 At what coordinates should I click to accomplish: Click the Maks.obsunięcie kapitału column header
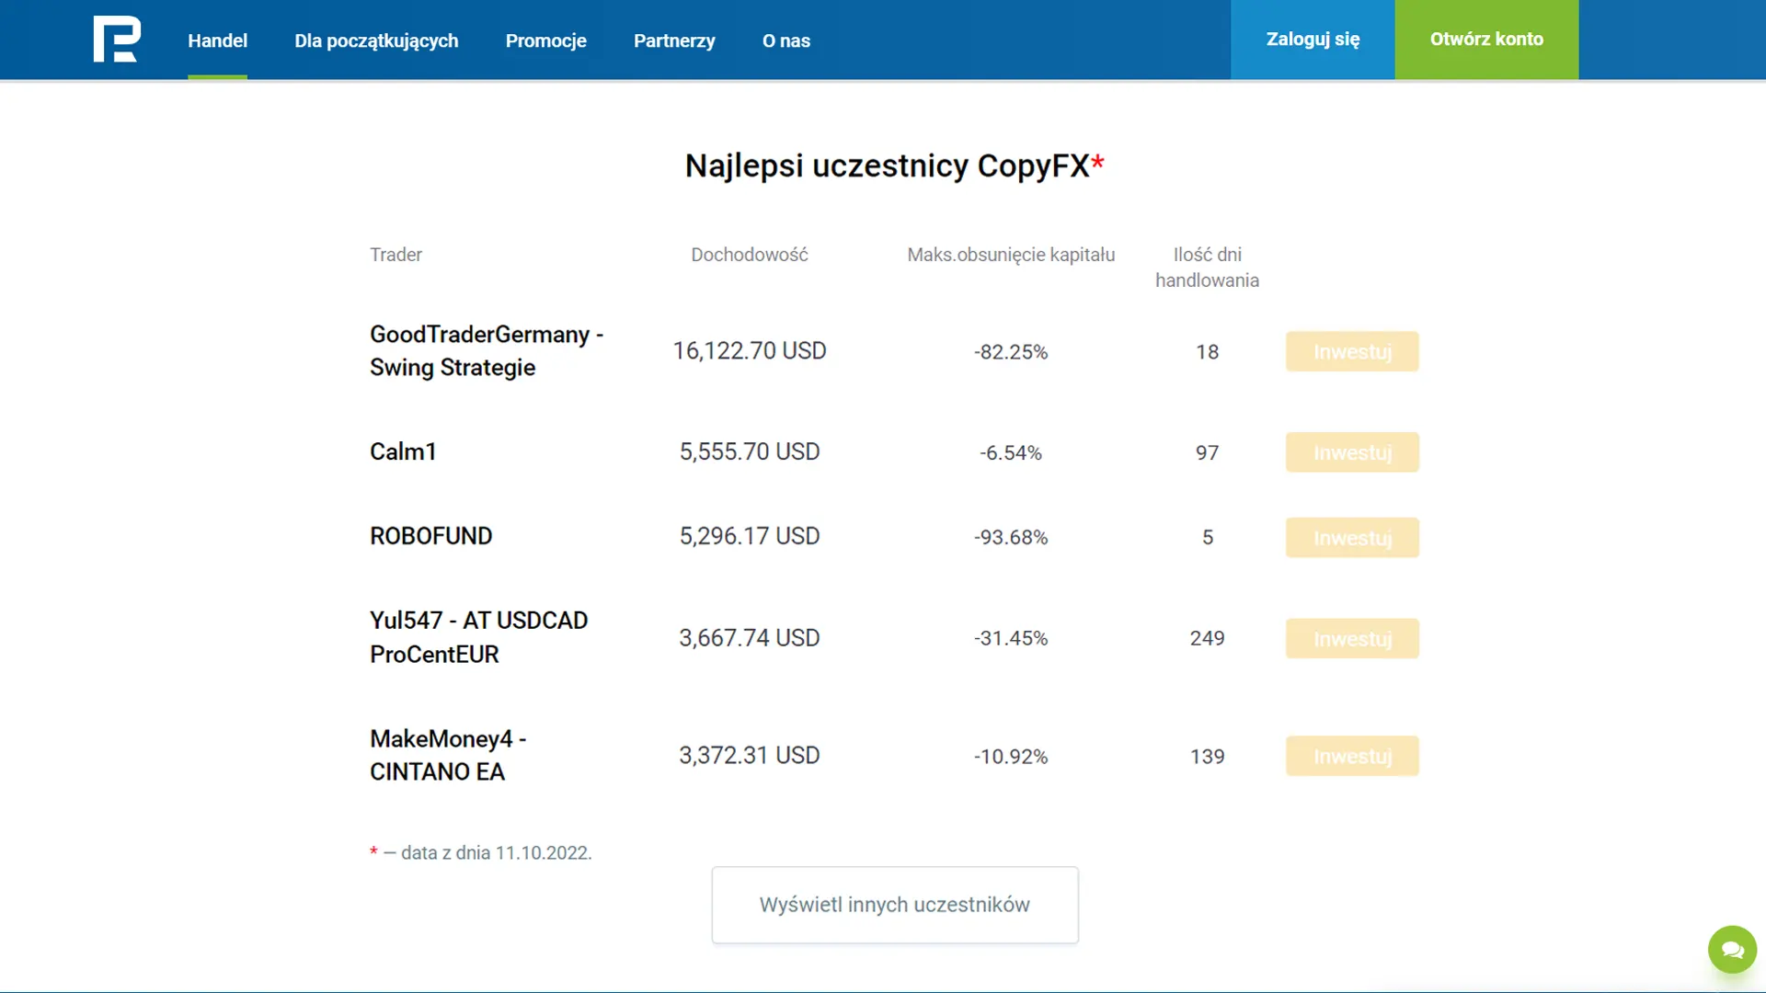(1011, 255)
